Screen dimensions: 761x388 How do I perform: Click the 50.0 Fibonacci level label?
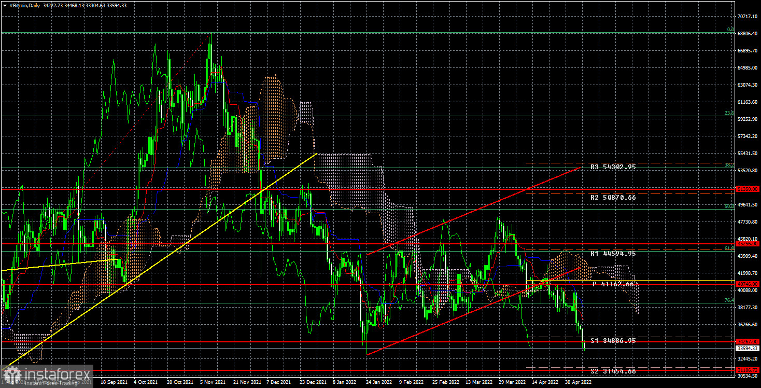[729, 206]
